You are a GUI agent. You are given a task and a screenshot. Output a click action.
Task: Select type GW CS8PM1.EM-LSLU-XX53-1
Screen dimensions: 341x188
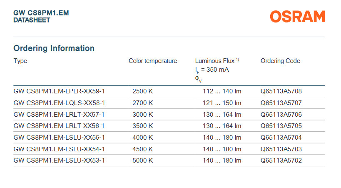pyautogui.click(x=59, y=160)
